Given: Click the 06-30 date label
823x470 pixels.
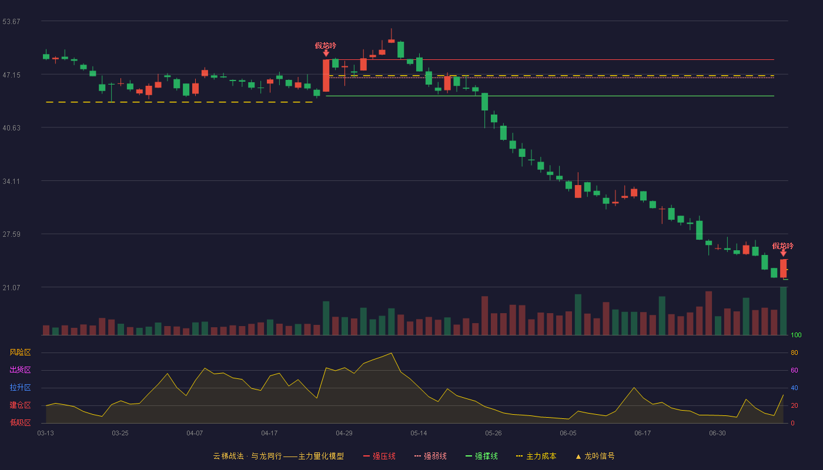Looking at the screenshot, I should click(717, 433).
